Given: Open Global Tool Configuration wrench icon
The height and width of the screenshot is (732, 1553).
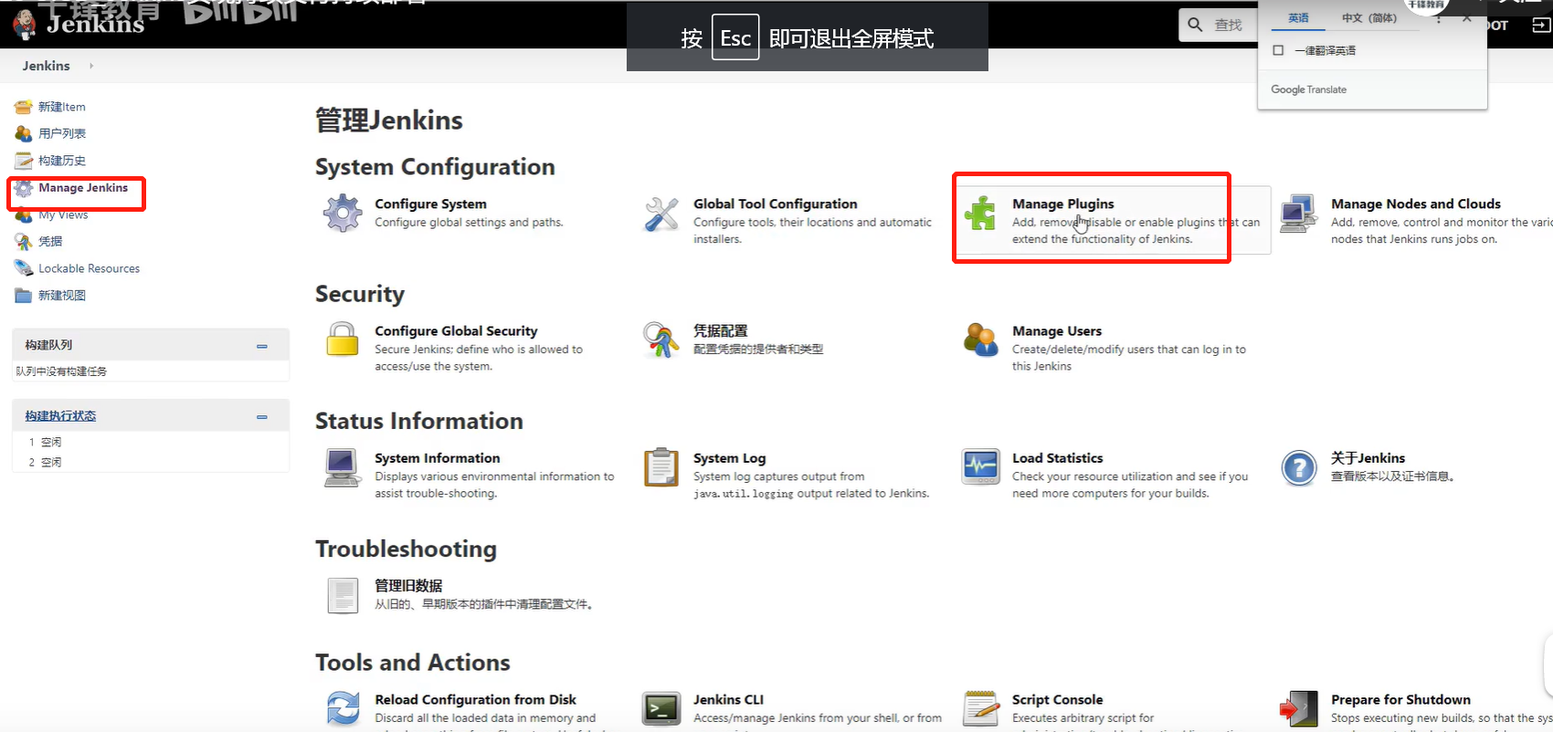Looking at the screenshot, I should (661, 214).
